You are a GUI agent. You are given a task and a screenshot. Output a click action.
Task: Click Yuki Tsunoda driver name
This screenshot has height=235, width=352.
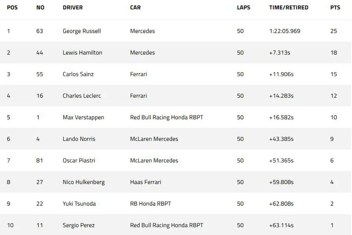79,204
